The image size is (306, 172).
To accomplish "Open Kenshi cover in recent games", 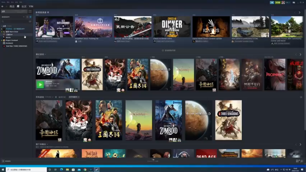I will coord(184,75).
